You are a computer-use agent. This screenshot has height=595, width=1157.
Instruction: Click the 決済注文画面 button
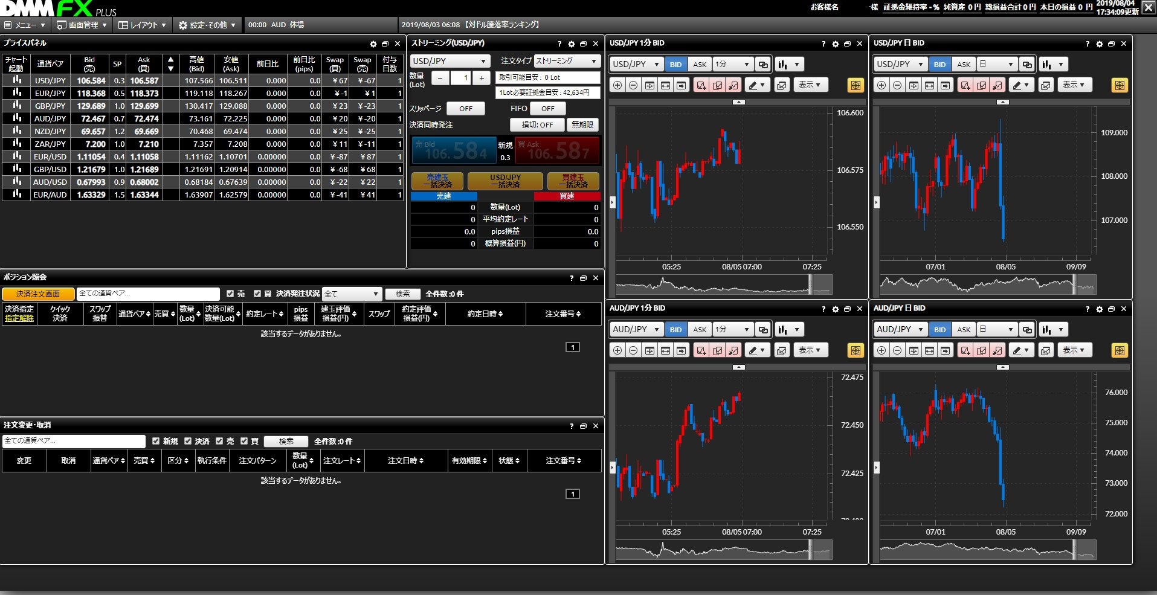(x=38, y=294)
